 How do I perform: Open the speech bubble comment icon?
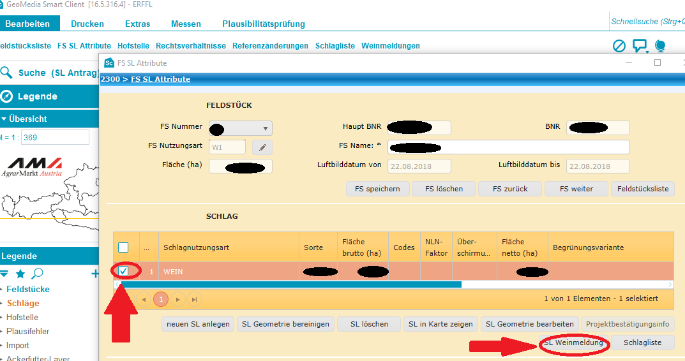[639, 46]
